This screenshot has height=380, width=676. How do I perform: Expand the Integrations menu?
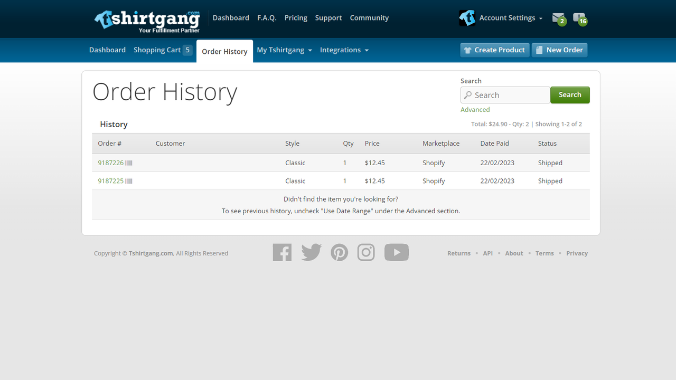pyautogui.click(x=344, y=50)
